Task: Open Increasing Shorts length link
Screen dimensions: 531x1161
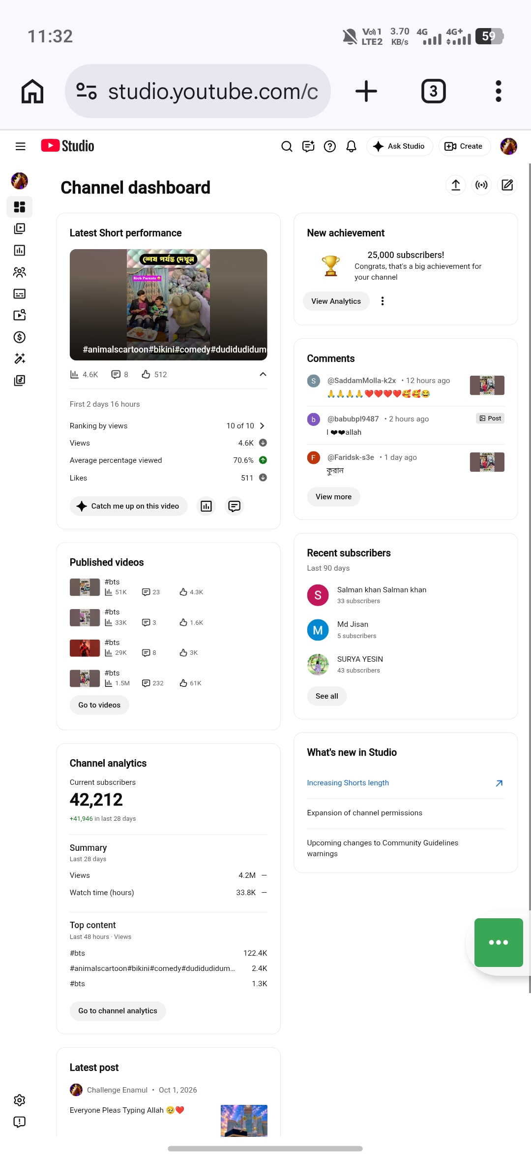Action: coord(348,783)
